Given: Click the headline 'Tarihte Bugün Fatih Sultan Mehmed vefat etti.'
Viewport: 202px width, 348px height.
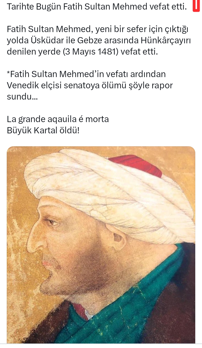Looking at the screenshot, I should pos(97,6).
